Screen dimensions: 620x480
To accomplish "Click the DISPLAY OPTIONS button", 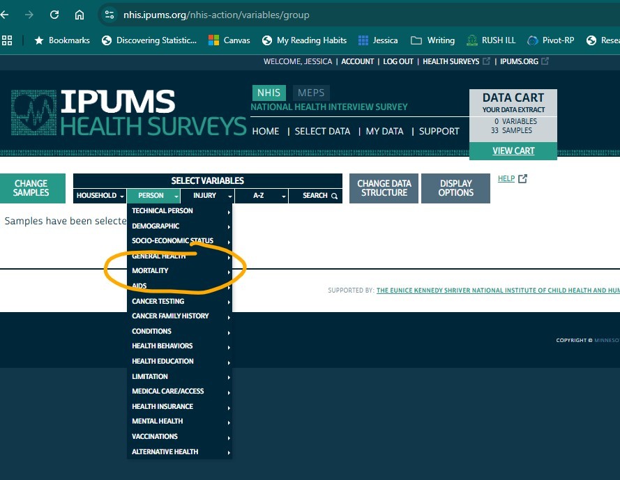I will (455, 188).
